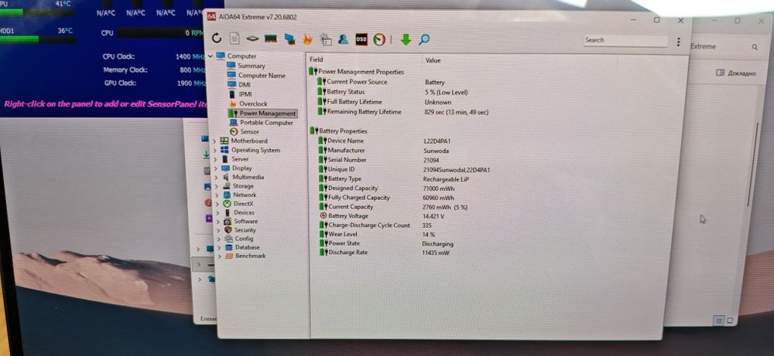Select the Manufacturer row
The width and height of the screenshot is (774, 356).
point(384,151)
